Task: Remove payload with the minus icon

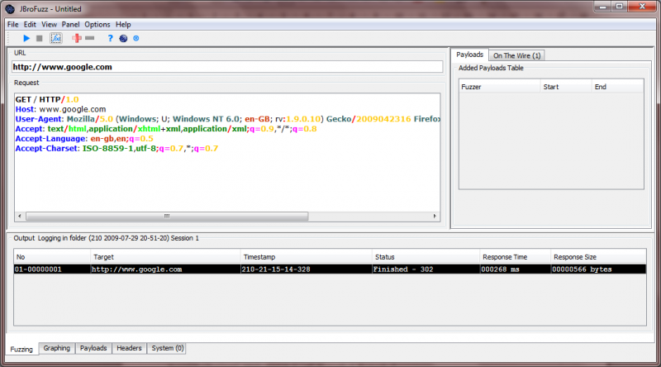Action: pyautogui.click(x=90, y=38)
